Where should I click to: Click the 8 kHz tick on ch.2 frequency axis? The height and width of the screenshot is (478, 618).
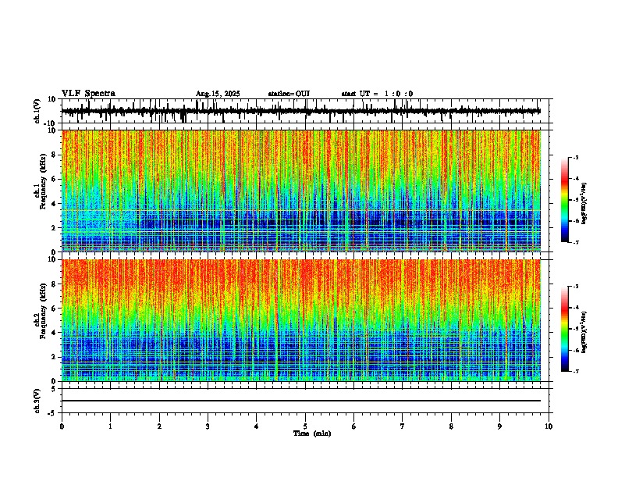pos(54,284)
